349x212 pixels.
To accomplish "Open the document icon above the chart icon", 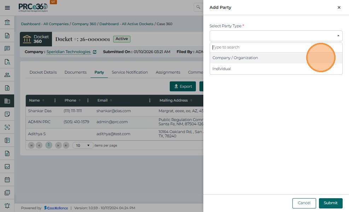I will click(x=7, y=154).
